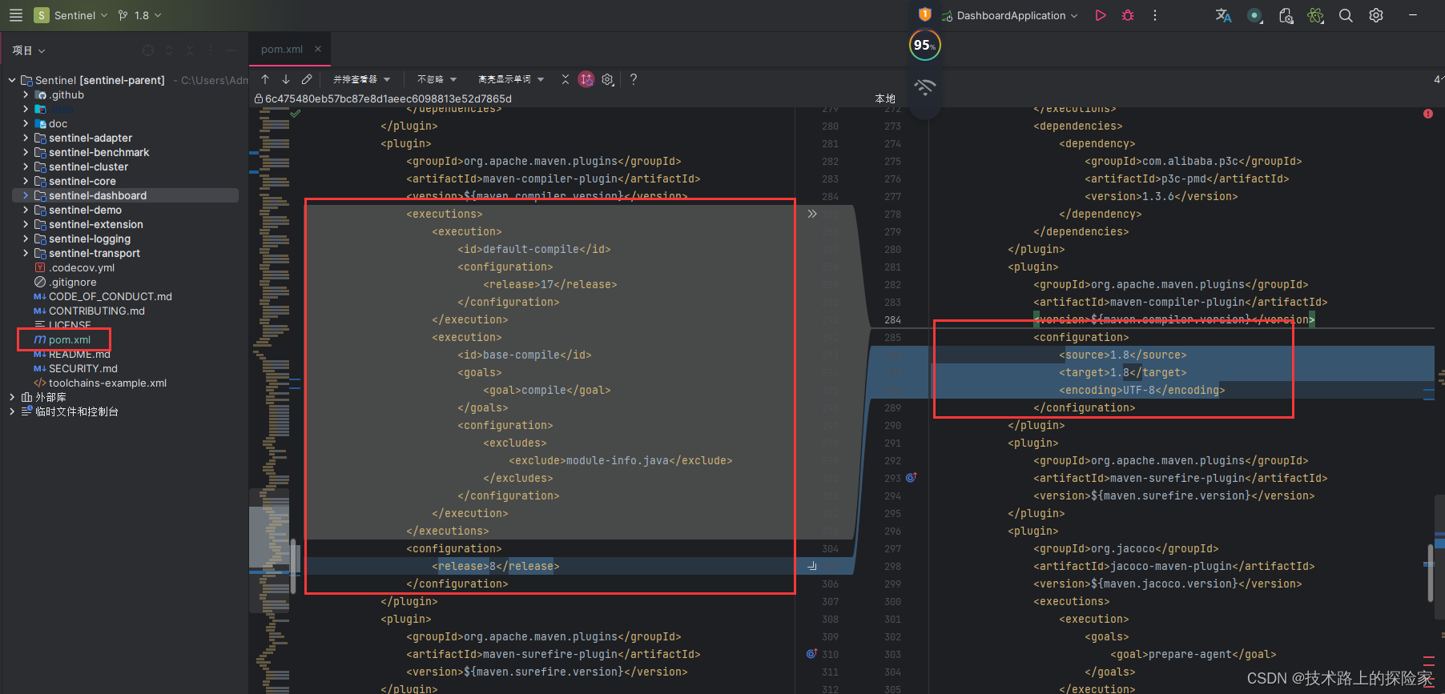The height and width of the screenshot is (694, 1445).
Task: Open the 不忽略 whitespace dropdown
Action: pyautogui.click(x=437, y=79)
